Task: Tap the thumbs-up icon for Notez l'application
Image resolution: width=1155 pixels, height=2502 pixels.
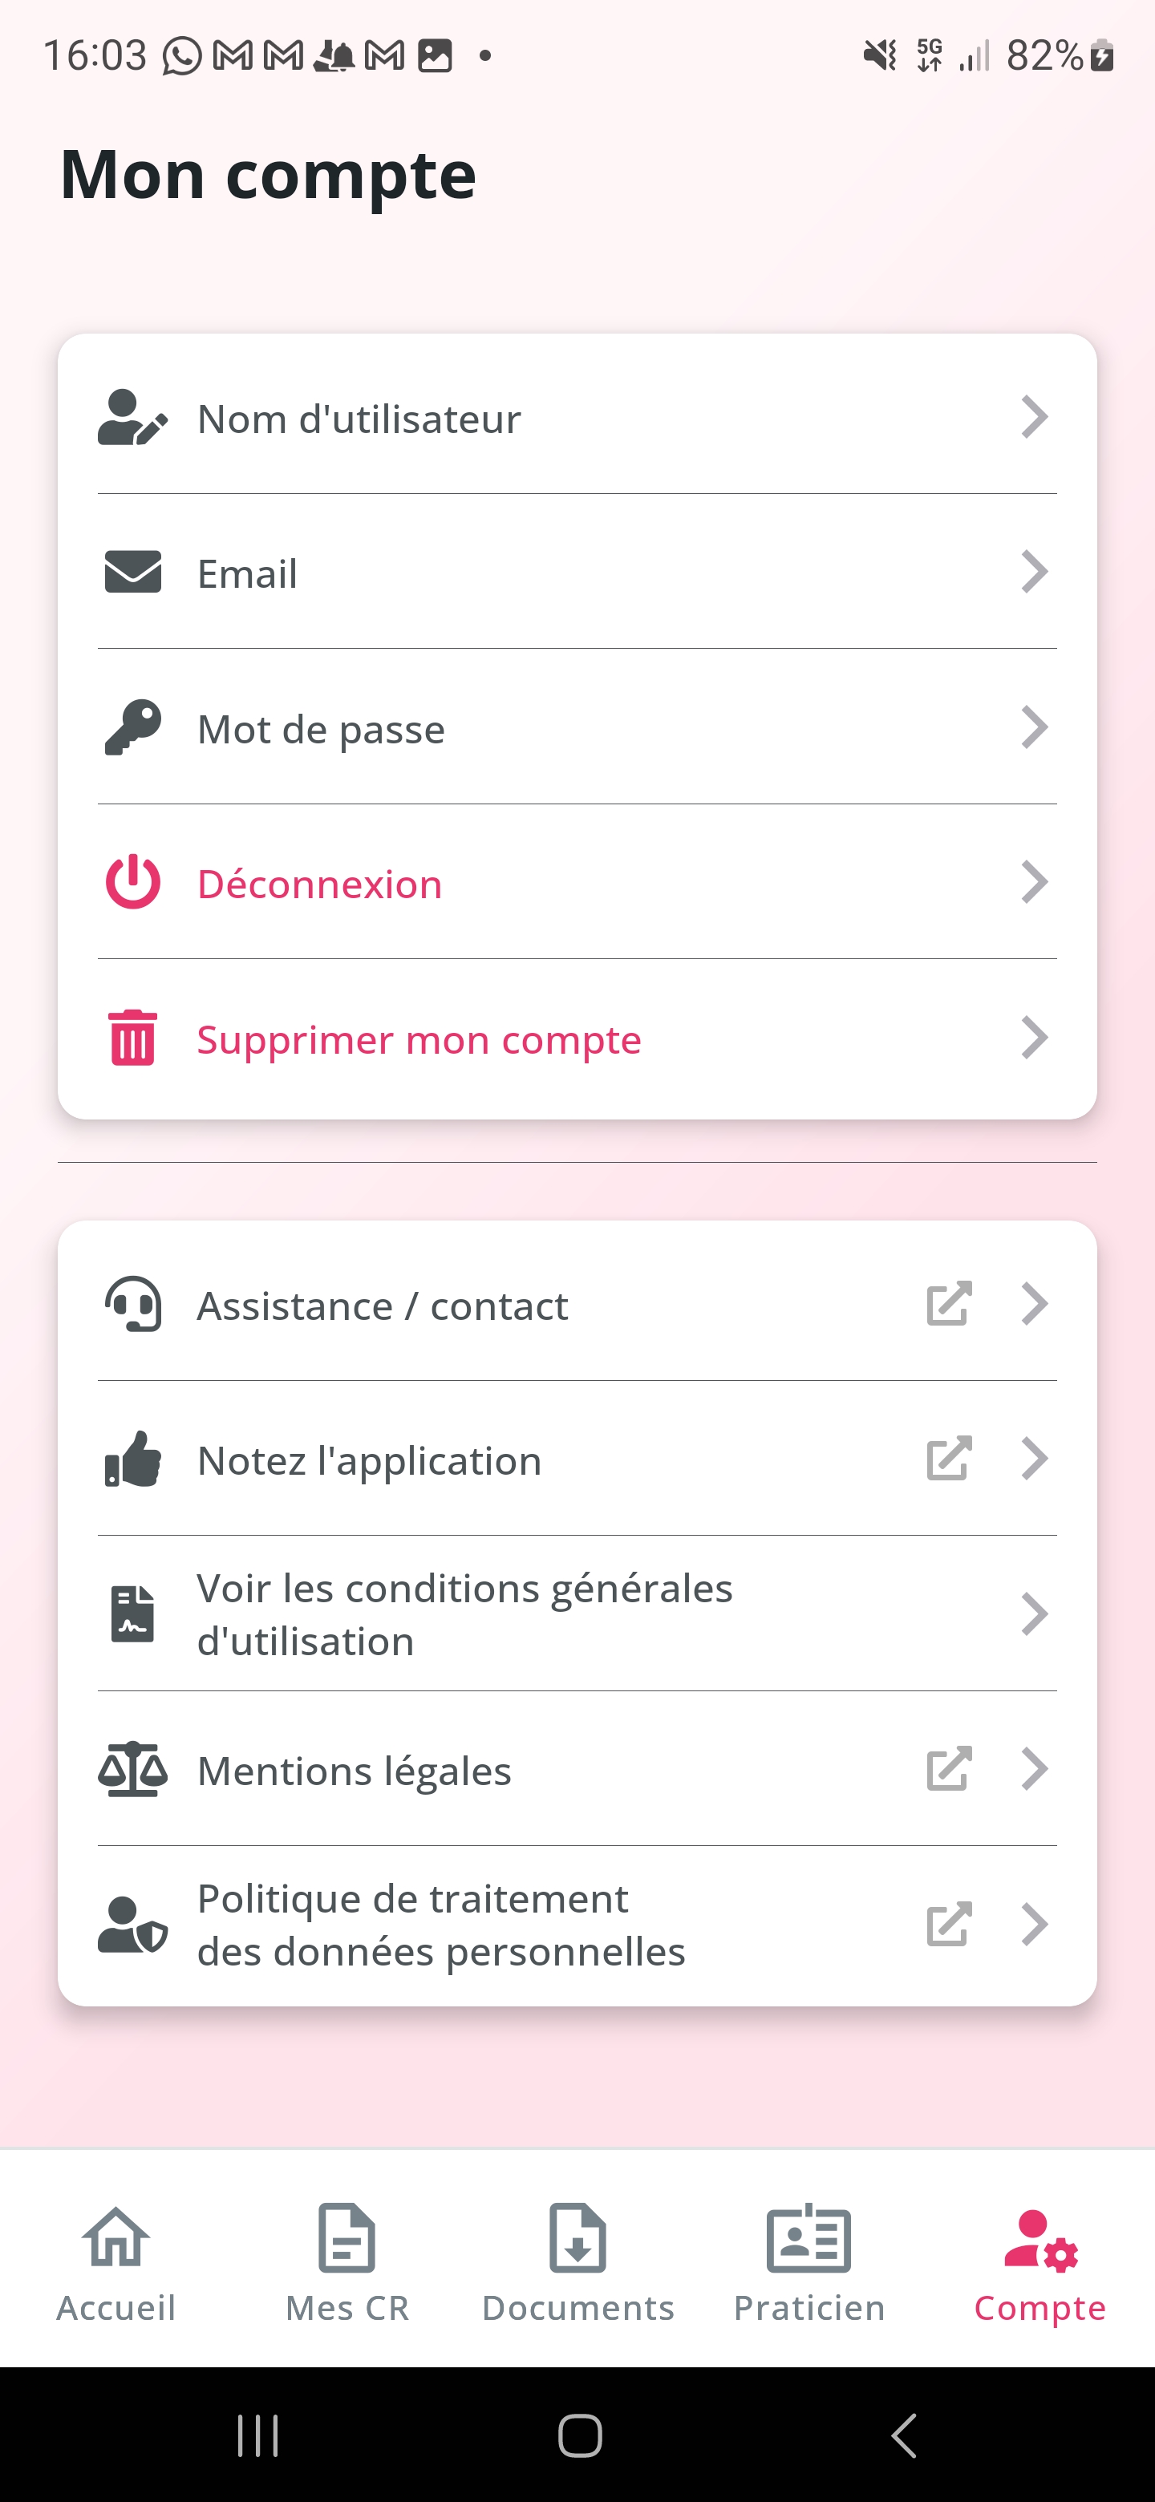Action: (x=133, y=1459)
